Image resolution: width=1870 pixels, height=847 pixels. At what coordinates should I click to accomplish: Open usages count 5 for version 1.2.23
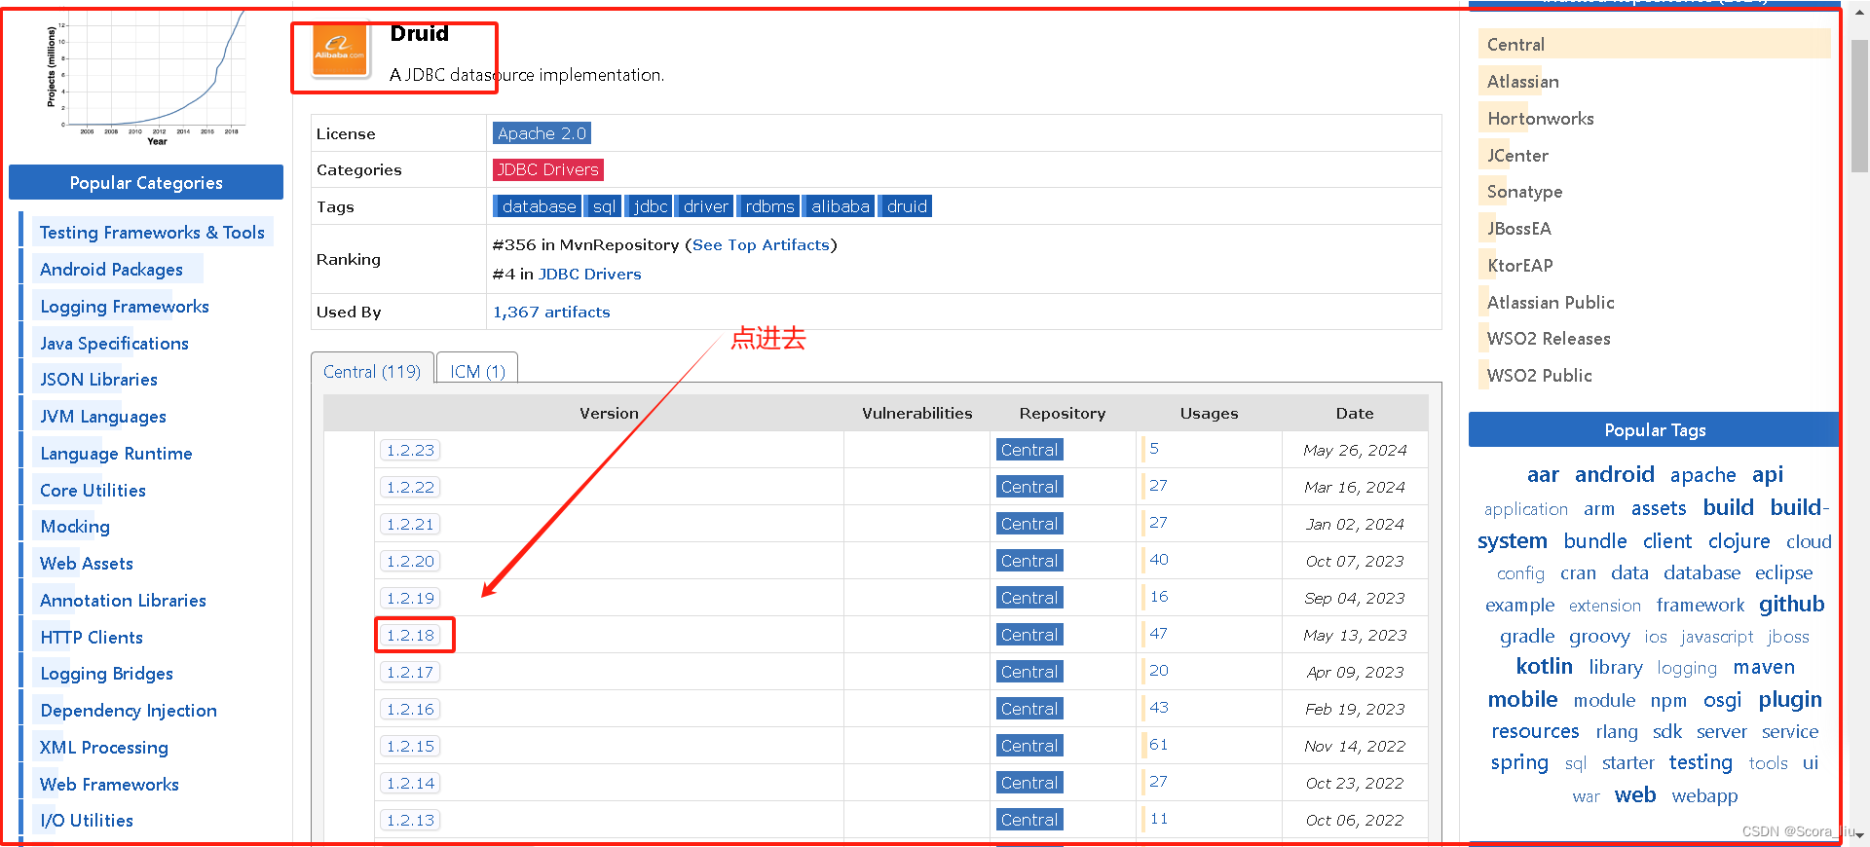[1154, 449]
